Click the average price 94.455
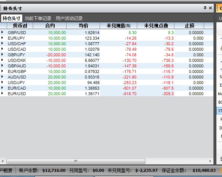This screenshot has width=222, height=177. [93, 83]
